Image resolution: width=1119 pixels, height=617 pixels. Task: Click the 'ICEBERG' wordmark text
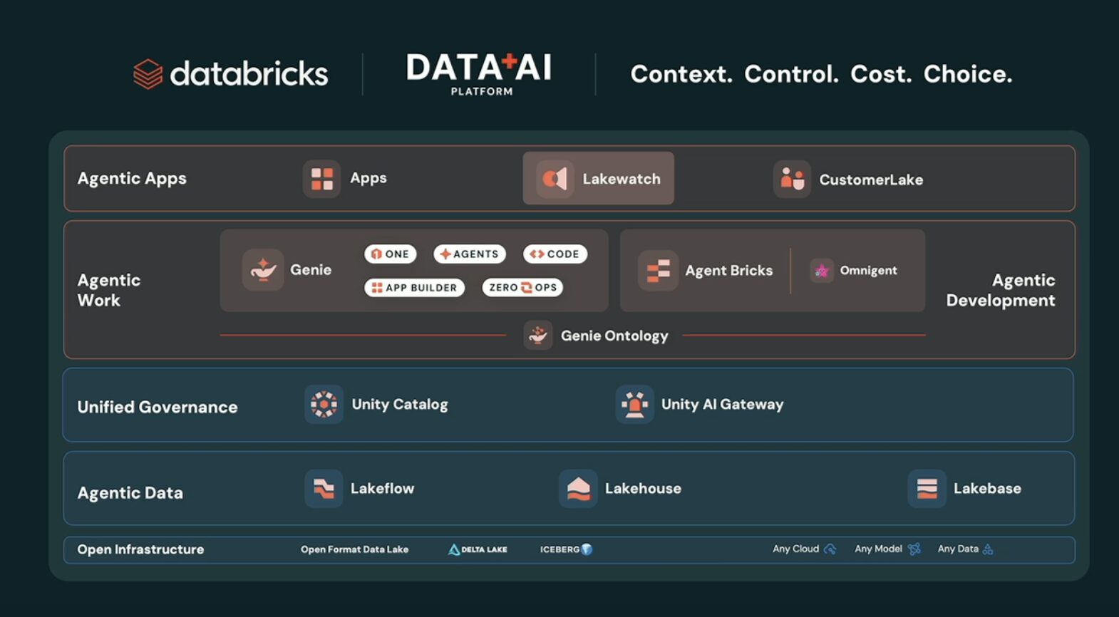coord(559,549)
